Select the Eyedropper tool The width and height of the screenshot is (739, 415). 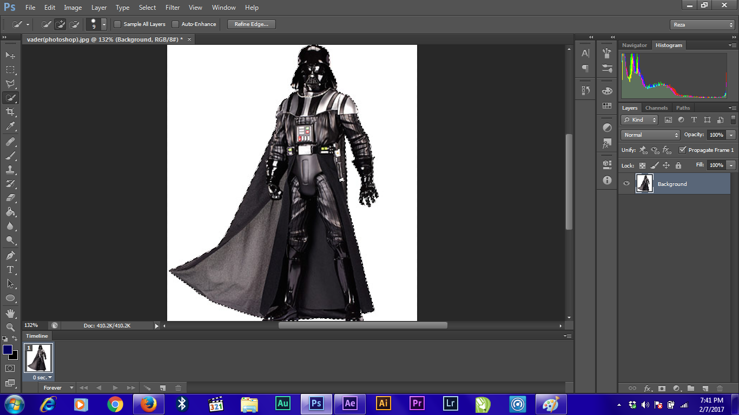pos(10,126)
